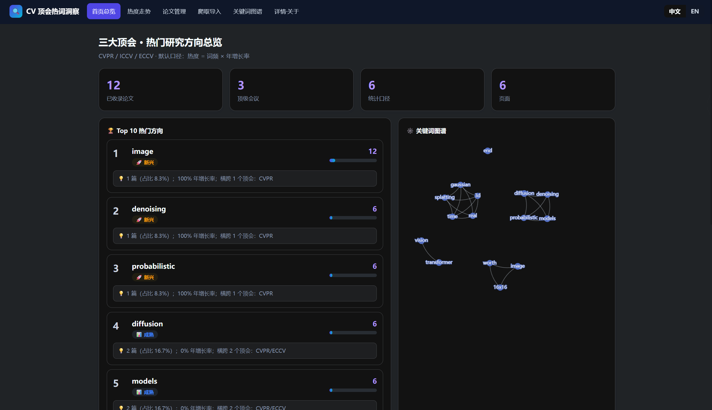Click the 16x16 node in keyword graph
The width and height of the screenshot is (712, 410).
[500, 287]
